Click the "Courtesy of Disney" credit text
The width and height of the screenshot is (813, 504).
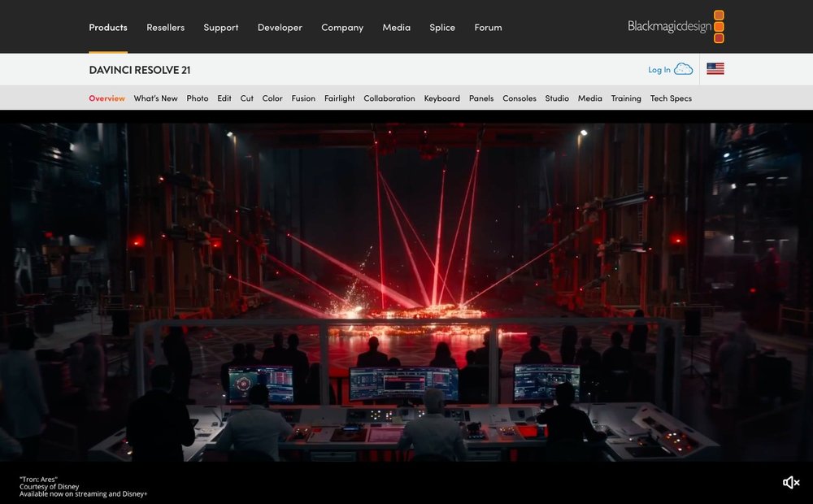pos(50,487)
